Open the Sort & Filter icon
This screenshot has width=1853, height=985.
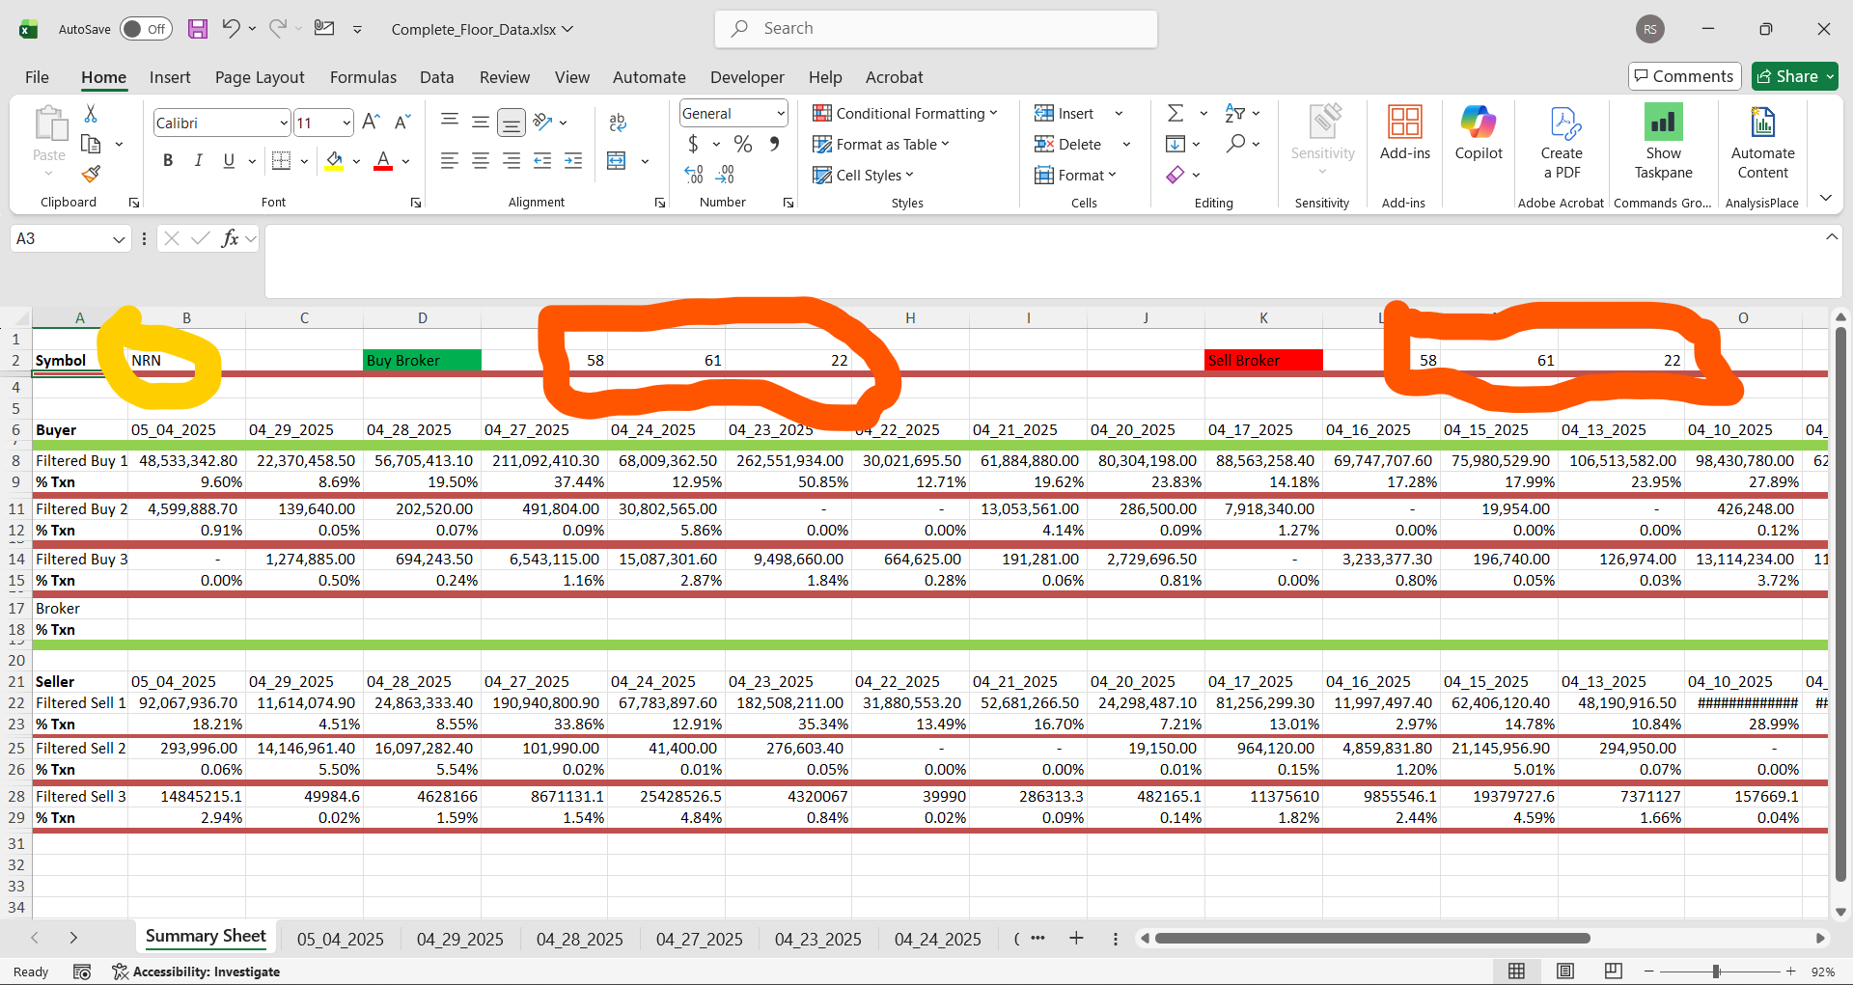click(1236, 112)
